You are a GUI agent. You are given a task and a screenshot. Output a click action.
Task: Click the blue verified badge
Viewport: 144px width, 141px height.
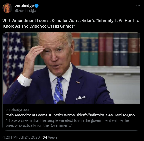37,6
